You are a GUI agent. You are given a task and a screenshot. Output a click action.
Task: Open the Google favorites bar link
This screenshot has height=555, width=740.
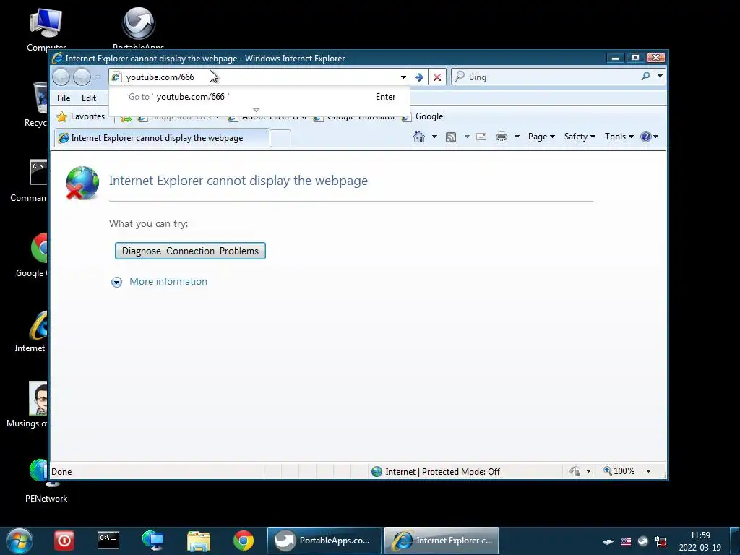(423, 116)
